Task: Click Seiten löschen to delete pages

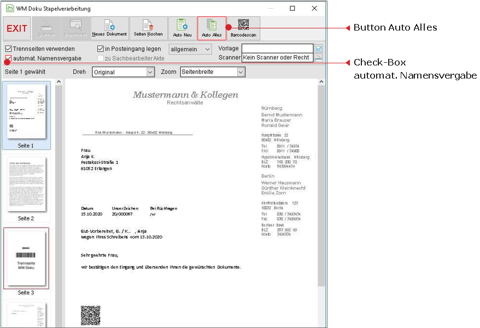Action: point(149,28)
